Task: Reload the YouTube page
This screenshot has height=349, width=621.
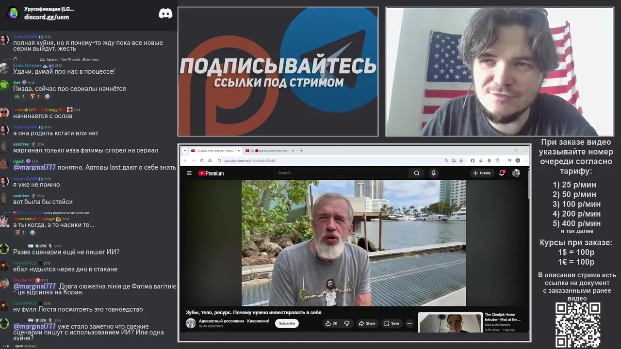Action: point(201,160)
